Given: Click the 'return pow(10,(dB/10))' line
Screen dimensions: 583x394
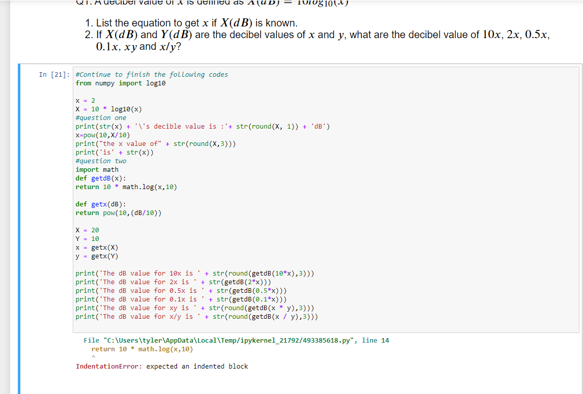Looking at the screenshot, I should (119, 213).
